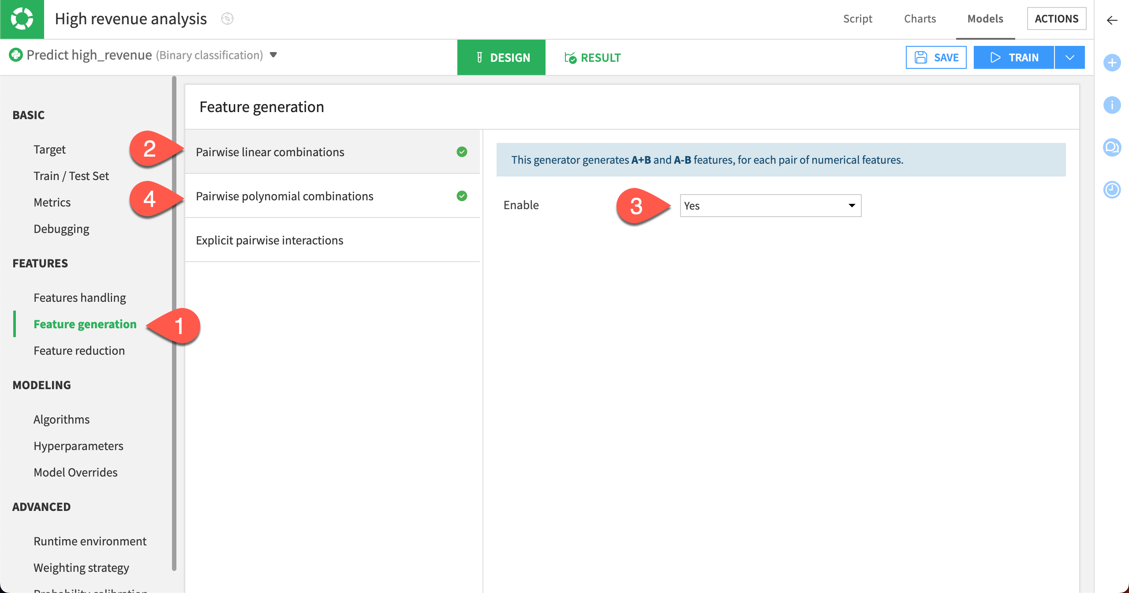Click the plus icon on the right sidebar

(x=1112, y=63)
